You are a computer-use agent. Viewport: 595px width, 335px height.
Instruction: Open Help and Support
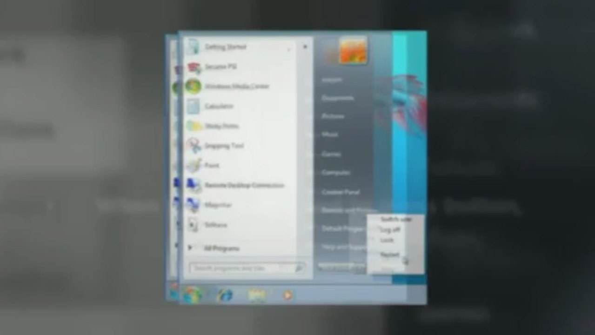point(344,248)
